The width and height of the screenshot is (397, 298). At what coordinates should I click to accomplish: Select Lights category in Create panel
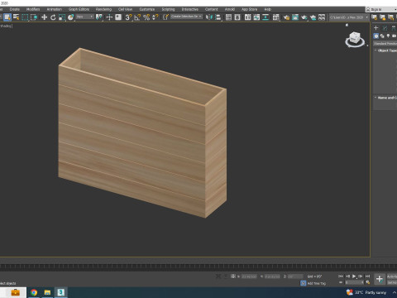388,36
